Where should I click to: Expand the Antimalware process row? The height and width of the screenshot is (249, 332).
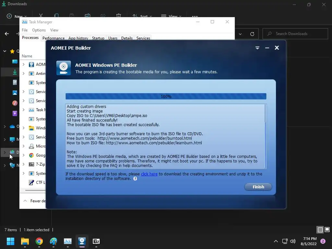[x=23, y=74]
